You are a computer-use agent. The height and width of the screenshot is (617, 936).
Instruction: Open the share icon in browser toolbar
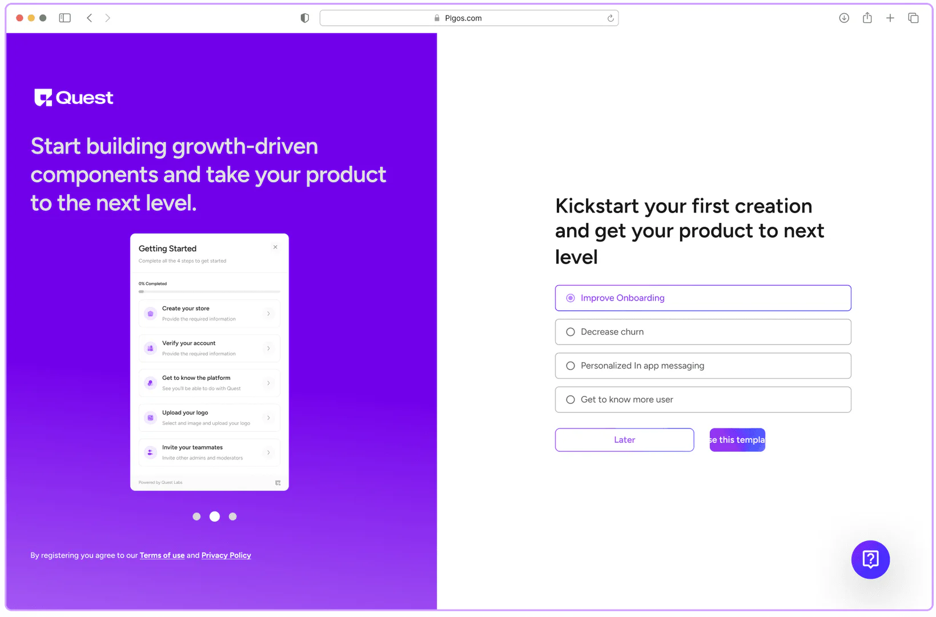867,18
